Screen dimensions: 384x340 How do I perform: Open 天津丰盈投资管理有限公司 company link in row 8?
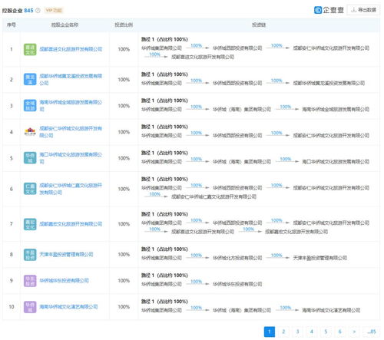point(66,255)
